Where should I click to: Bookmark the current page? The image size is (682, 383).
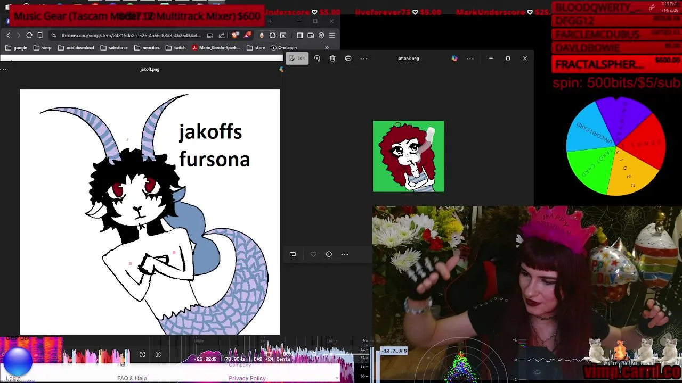pyautogui.click(x=40, y=35)
